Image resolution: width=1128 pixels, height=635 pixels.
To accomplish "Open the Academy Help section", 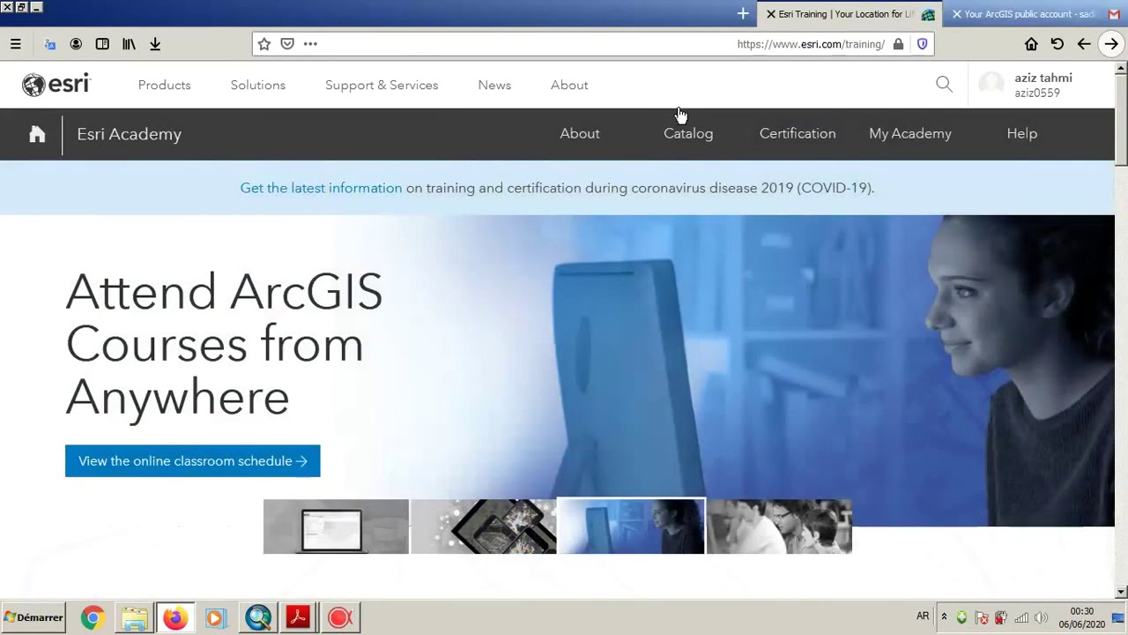I will coord(1022,134).
